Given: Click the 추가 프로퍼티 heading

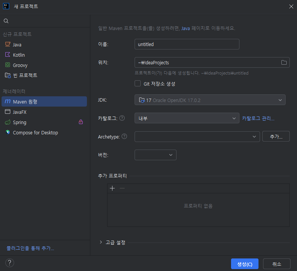Looking at the screenshot, I should [112, 176].
